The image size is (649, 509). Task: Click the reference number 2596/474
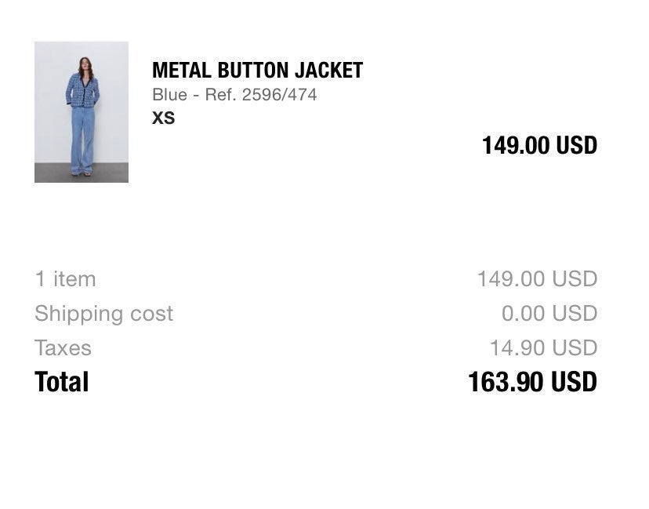(279, 95)
